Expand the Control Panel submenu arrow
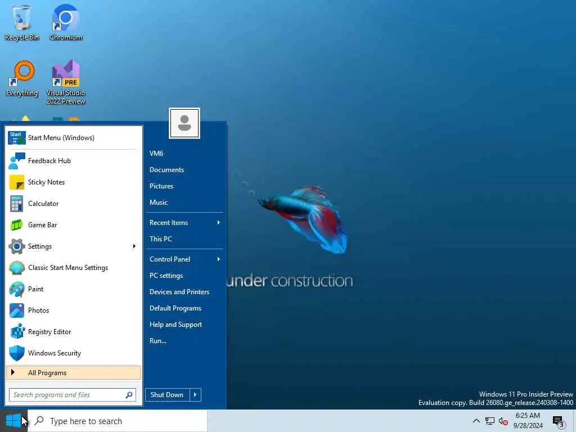 coord(219,259)
